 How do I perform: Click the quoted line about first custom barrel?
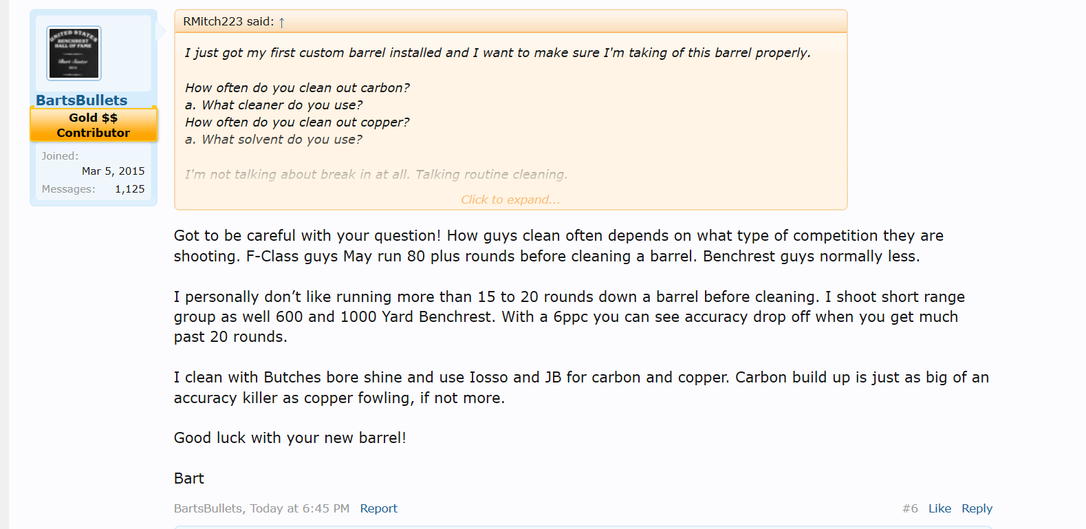497,53
